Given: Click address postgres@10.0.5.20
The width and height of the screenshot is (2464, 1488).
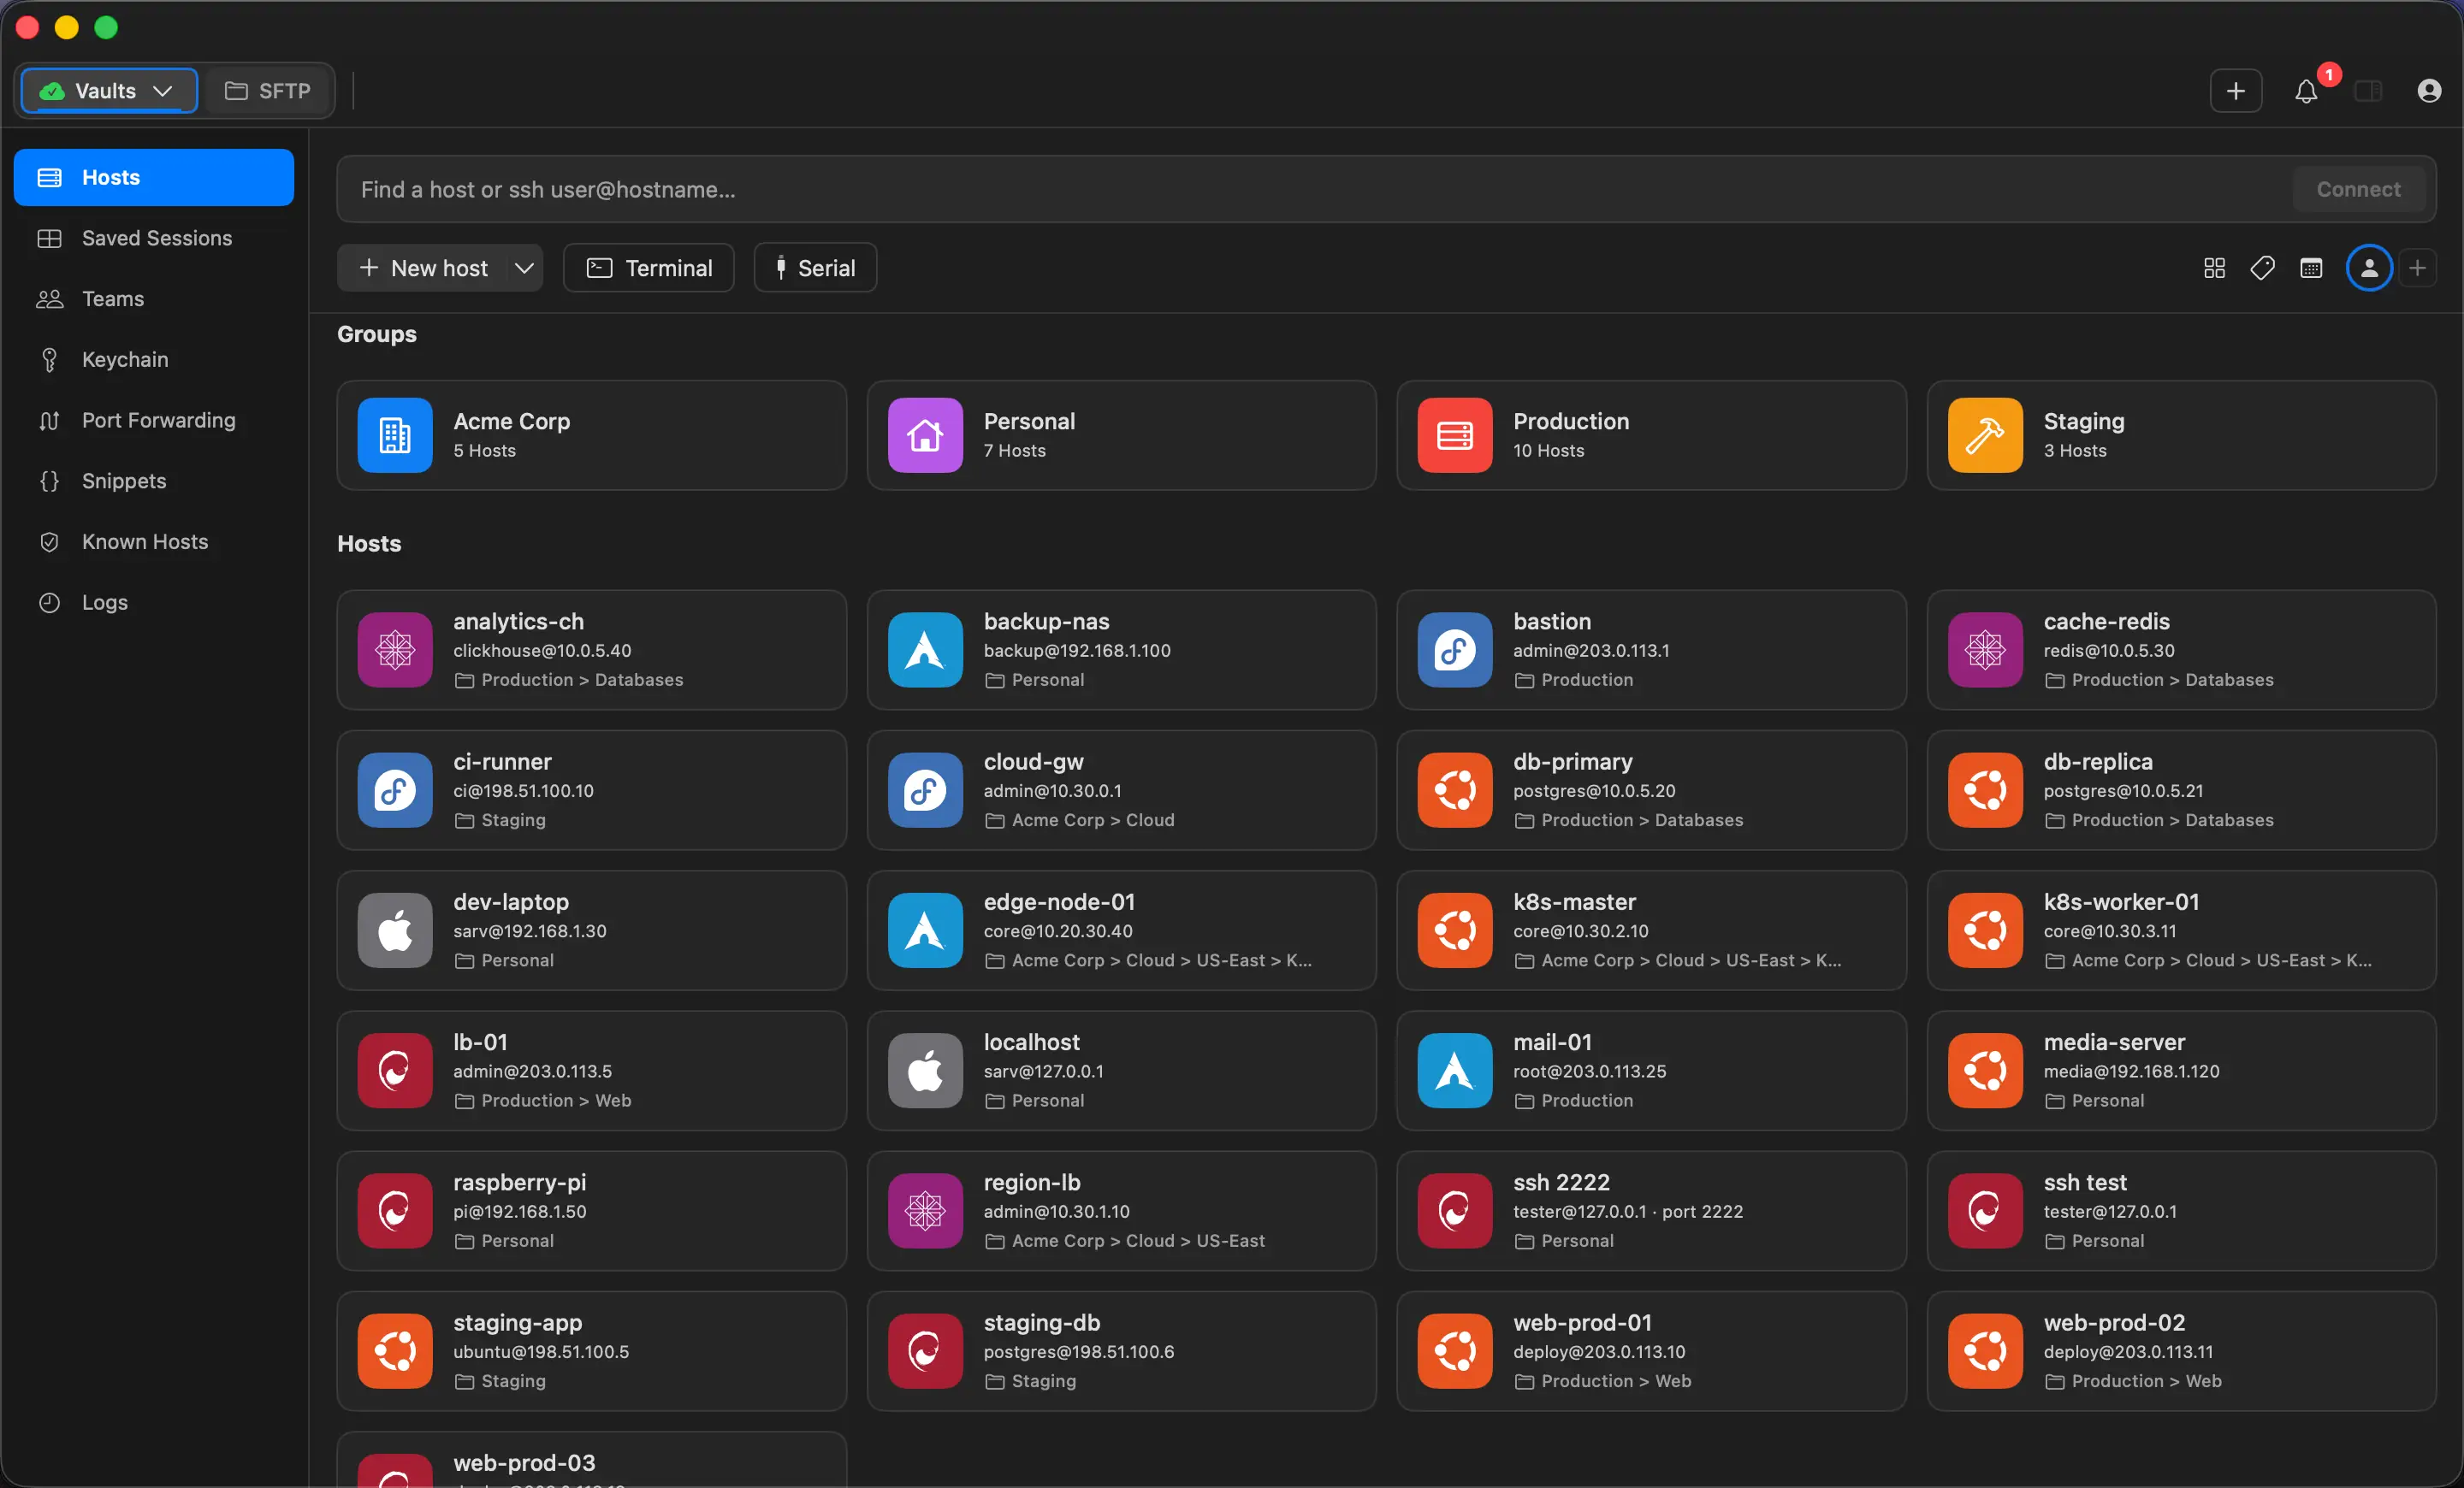Looking at the screenshot, I should click(1593, 790).
